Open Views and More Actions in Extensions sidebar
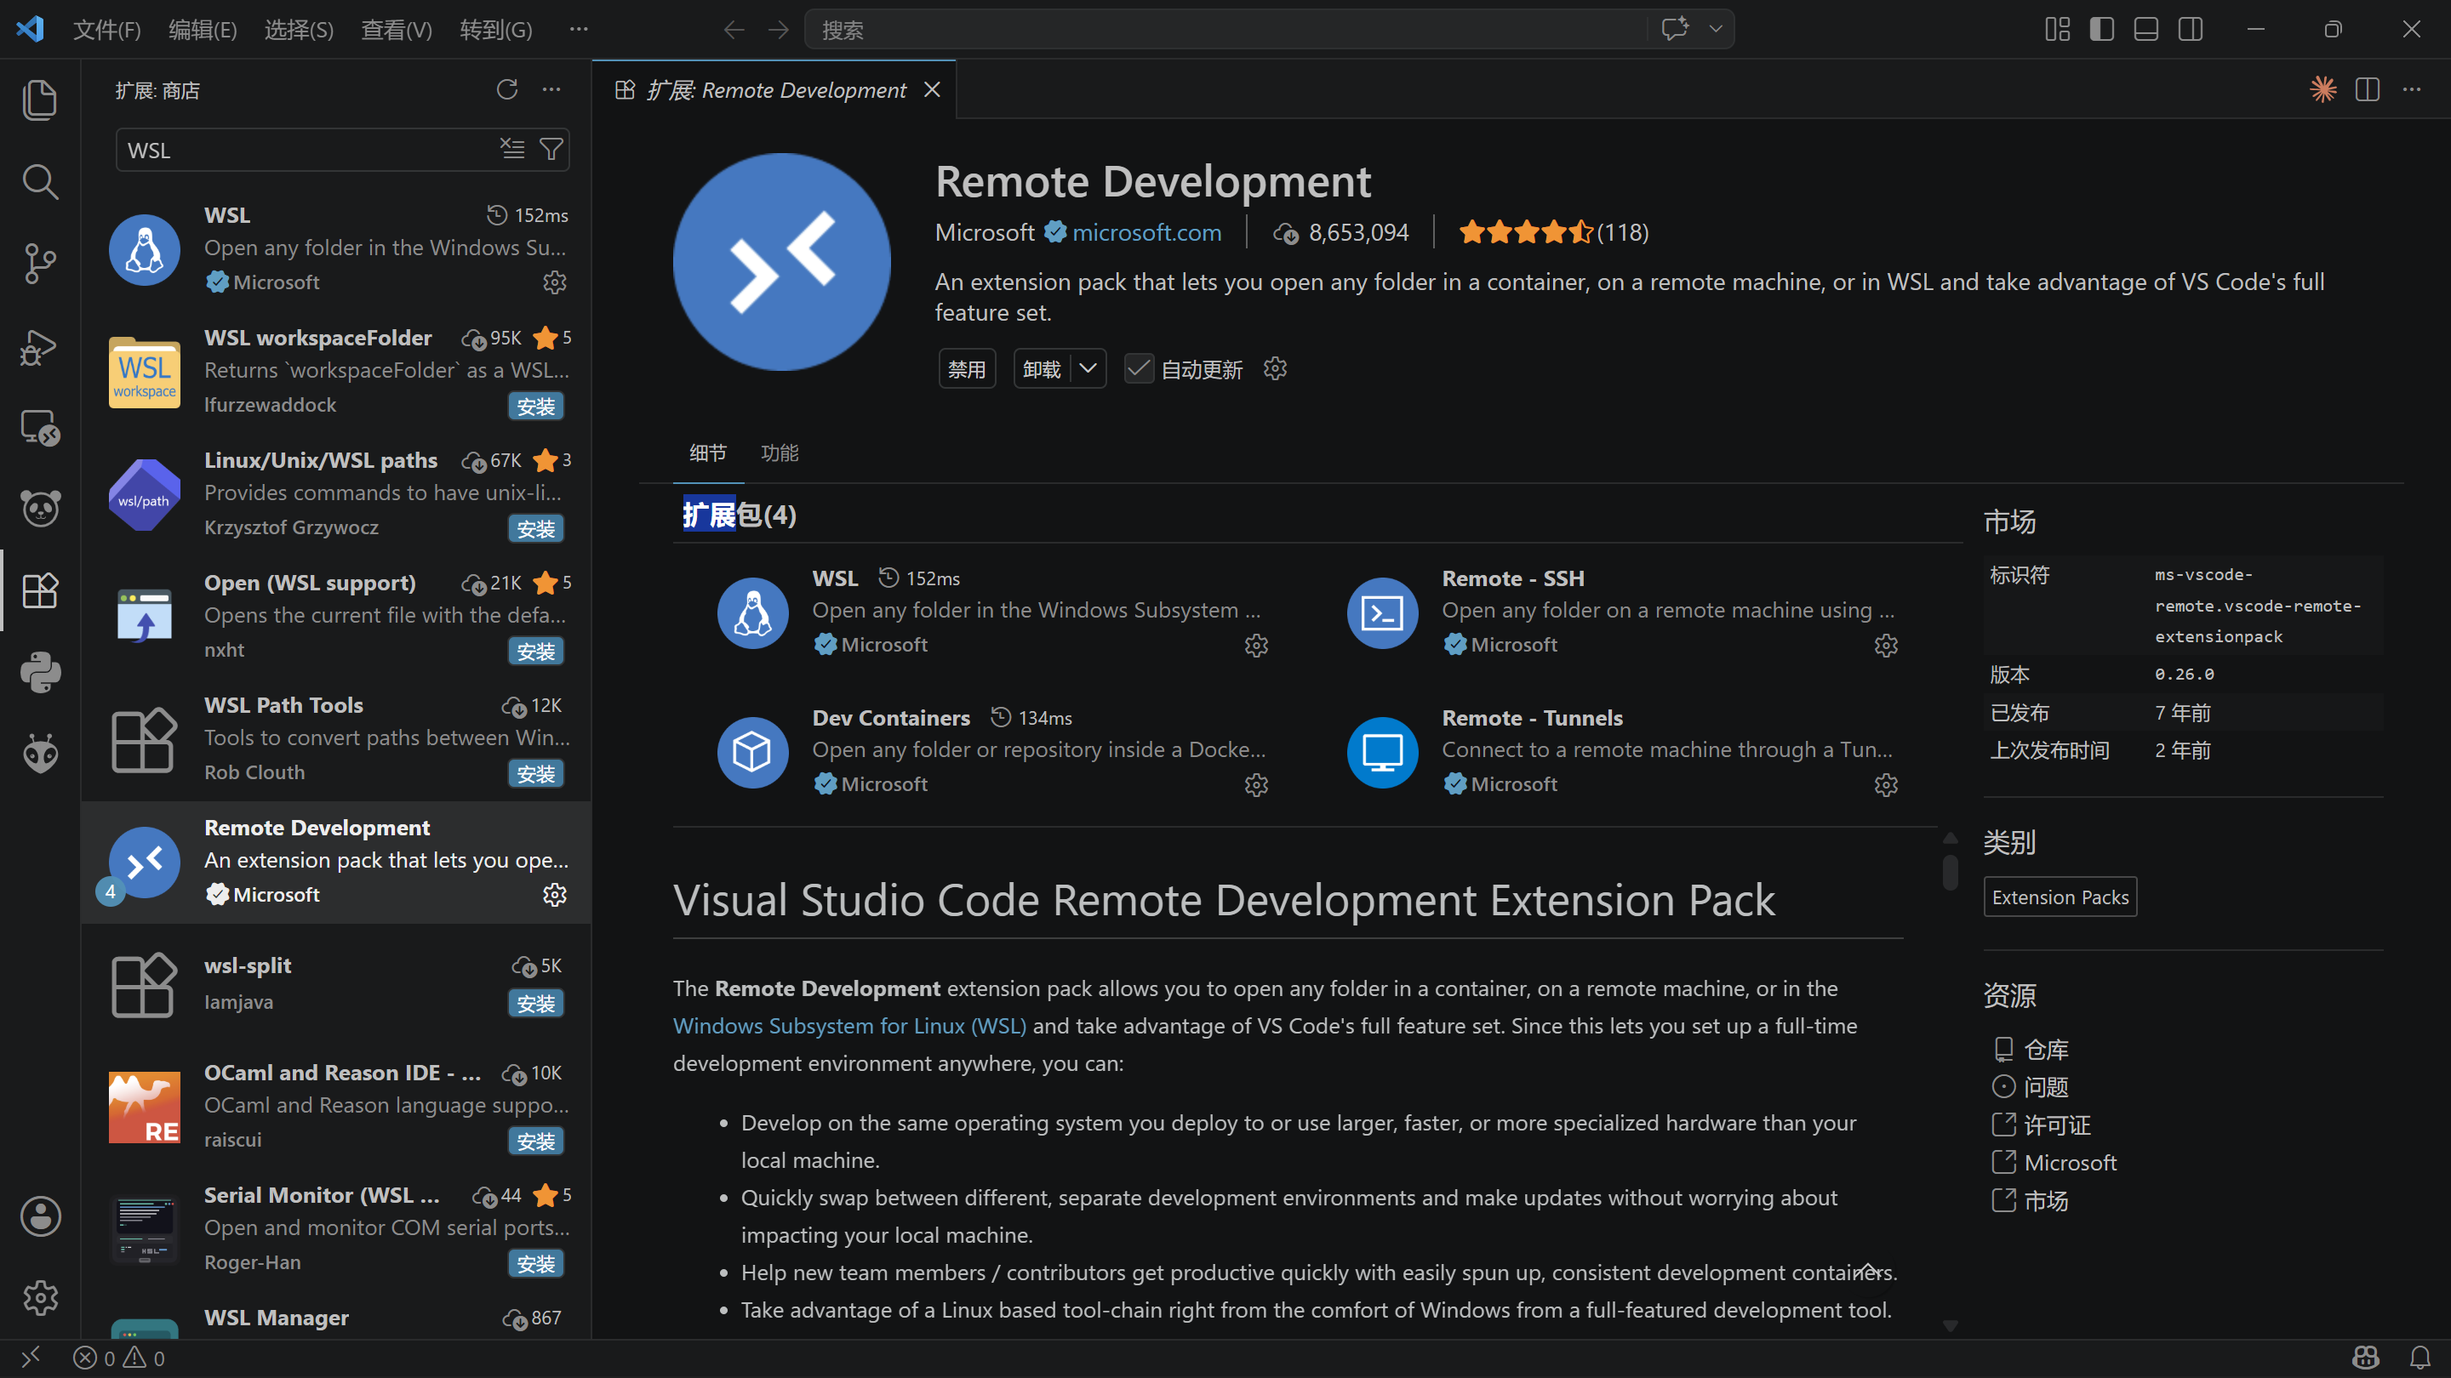 551,89
